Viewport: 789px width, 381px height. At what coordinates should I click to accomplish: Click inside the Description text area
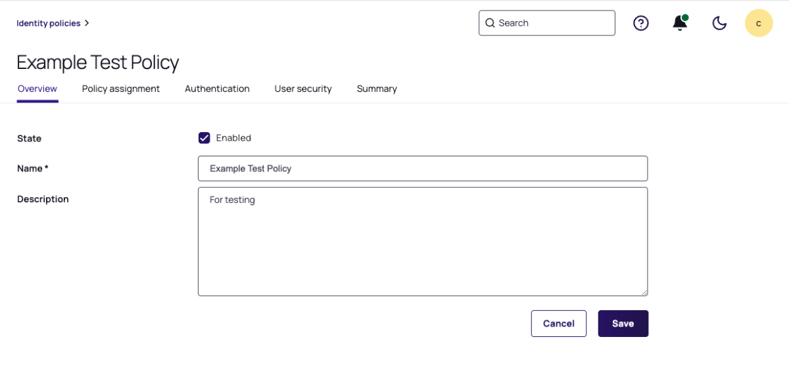point(422,242)
